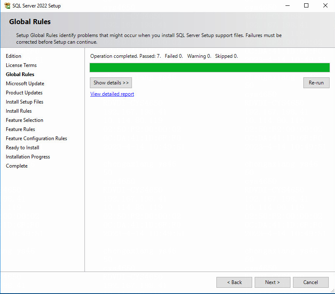Click Ready to Install in sidebar

(22, 148)
